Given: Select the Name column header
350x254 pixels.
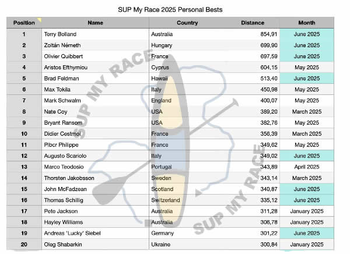Looking at the screenshot, I should (x=95, y=23).
